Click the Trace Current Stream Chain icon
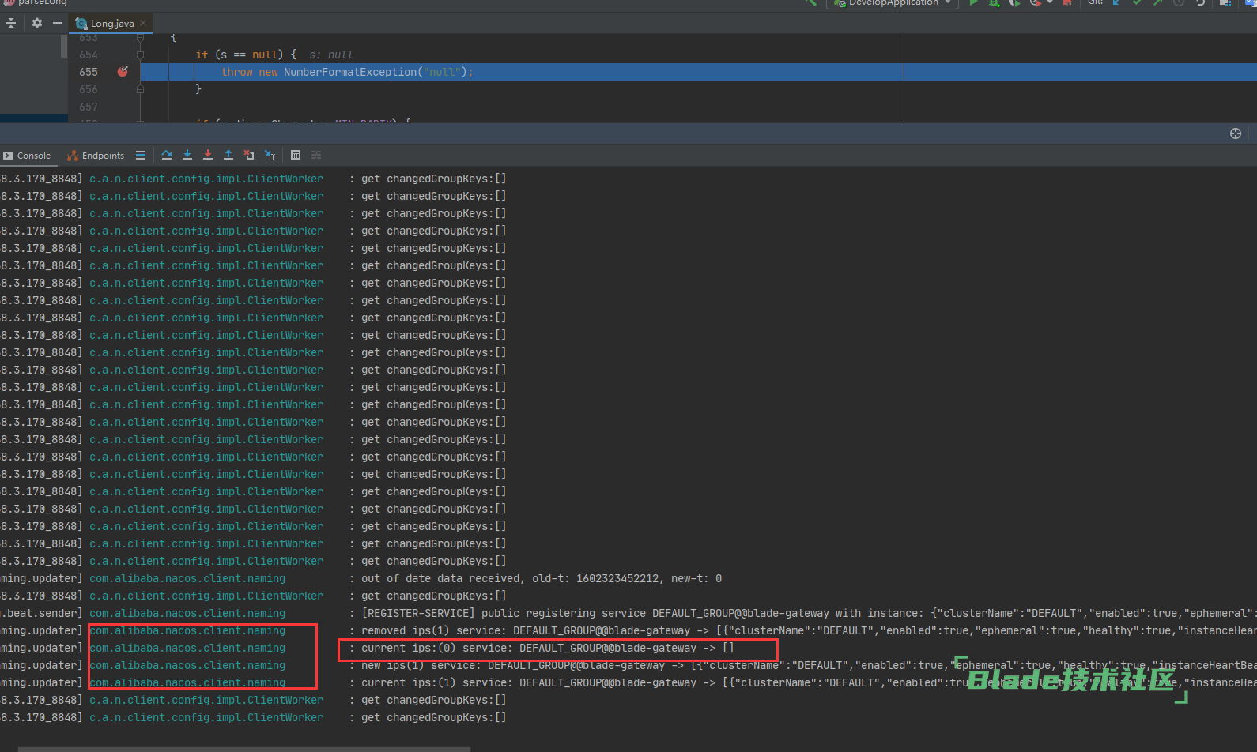This screenshot has height=752, width=1257. (x=316, y=155)
